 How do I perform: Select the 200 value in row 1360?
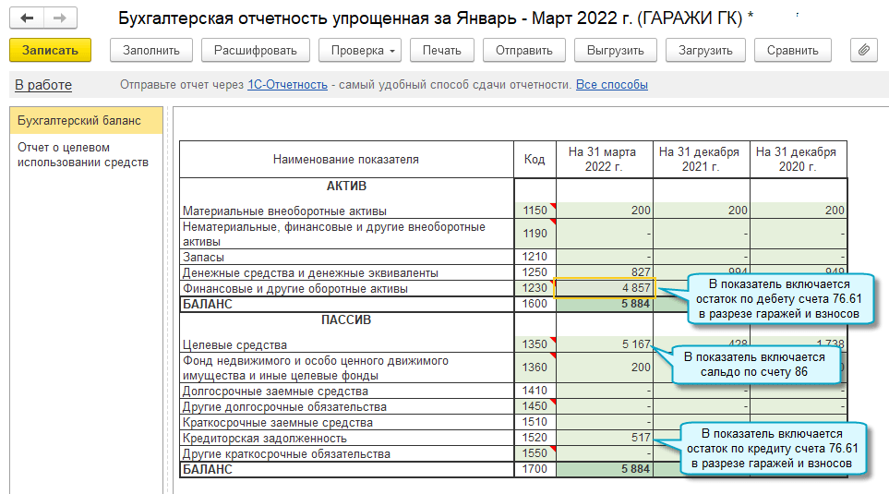605,367
